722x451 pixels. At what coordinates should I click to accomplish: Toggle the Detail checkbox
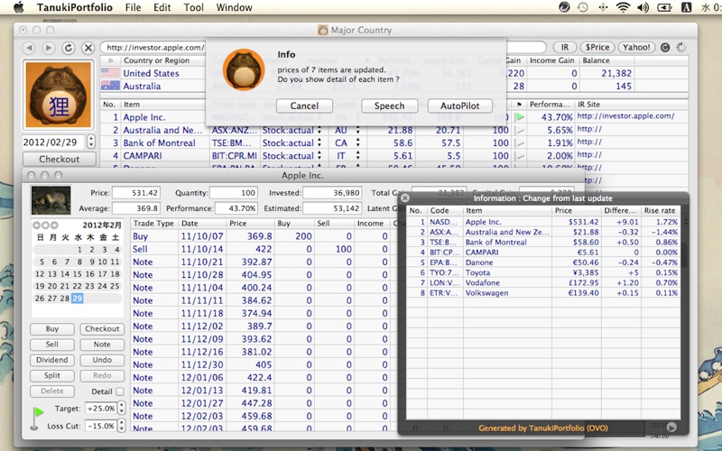[120, 391]
